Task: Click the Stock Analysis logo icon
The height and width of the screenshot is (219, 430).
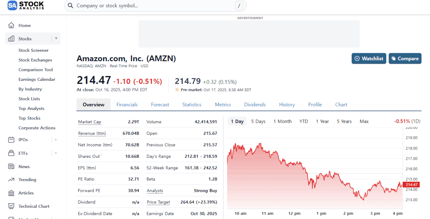Action: [12, 5]
